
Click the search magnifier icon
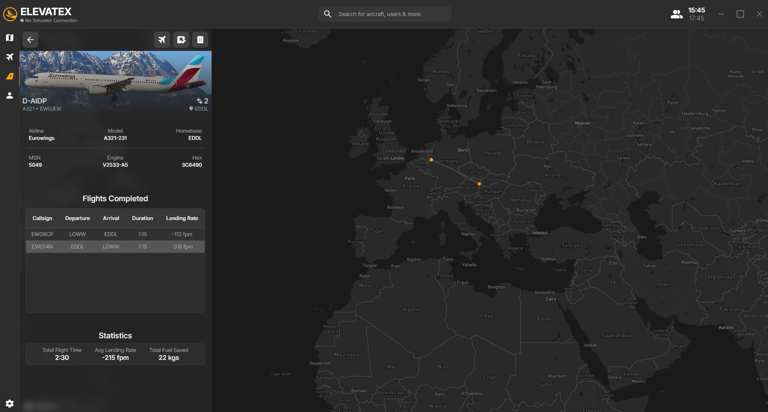328,14
